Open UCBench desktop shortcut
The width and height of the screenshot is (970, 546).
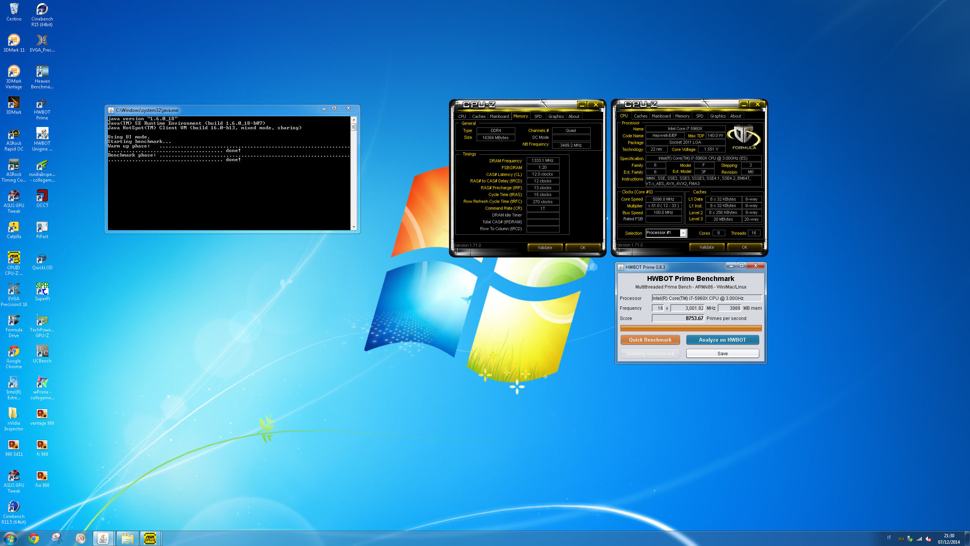pyautogui.click(x=42, y=354)
